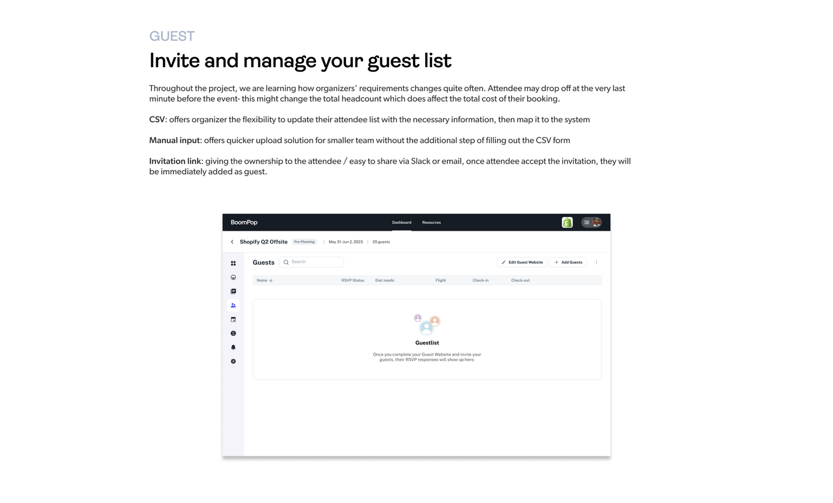Screen dimensions: 833x503
Task: Open the settings gear icon in sidebar
Action: [x=233, y=362]
